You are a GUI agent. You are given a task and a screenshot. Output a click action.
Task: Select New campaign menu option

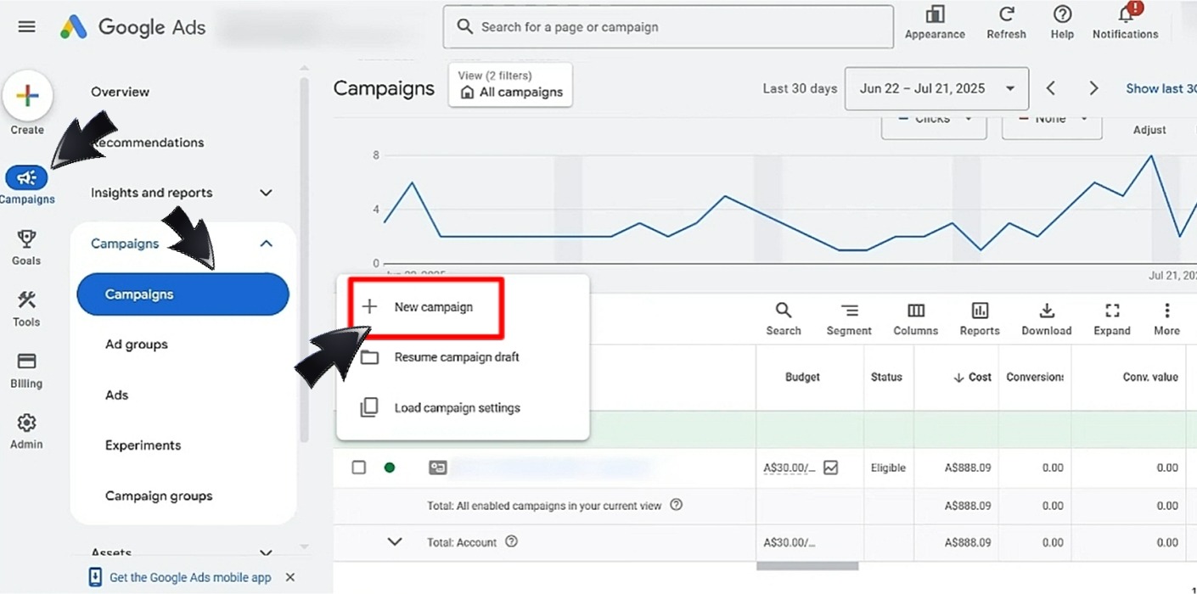[x=433, y=307]
